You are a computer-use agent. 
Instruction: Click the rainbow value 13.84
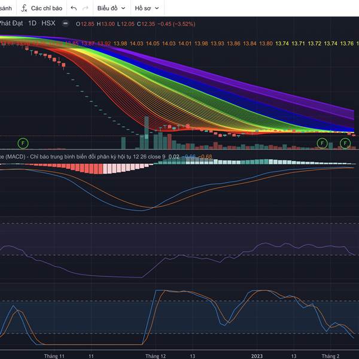[x=250, y=44]
